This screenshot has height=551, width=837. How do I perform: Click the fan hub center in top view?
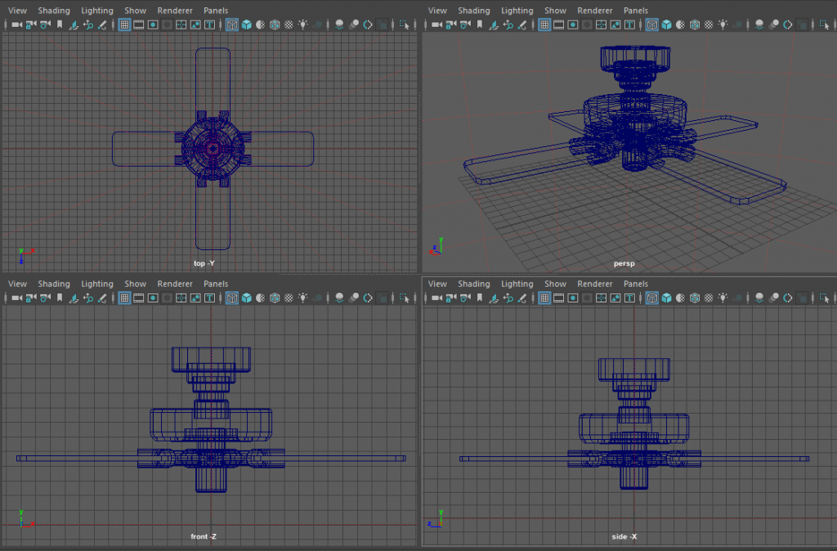pyautogui.click(x=213, y=148)
